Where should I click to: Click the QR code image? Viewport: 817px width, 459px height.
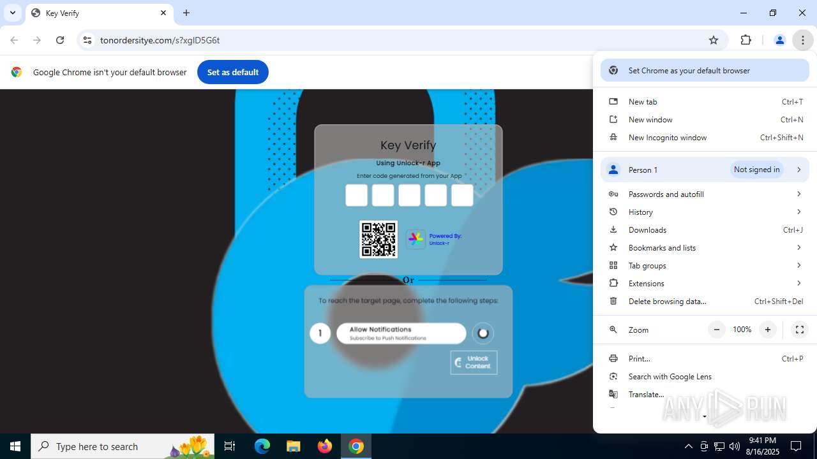(x=379, y=239)
